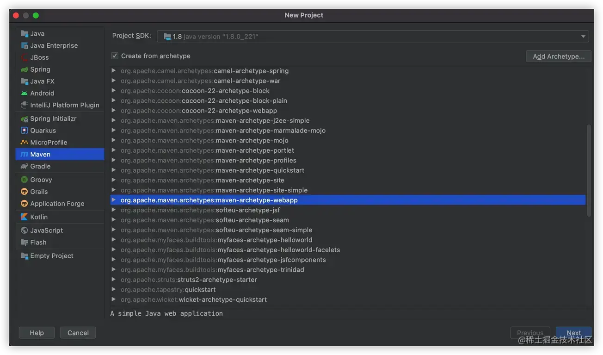This screenshot has width=603, height=355.
Task: Select the maven-archetype-site-simple row
Action: [348, 190]
